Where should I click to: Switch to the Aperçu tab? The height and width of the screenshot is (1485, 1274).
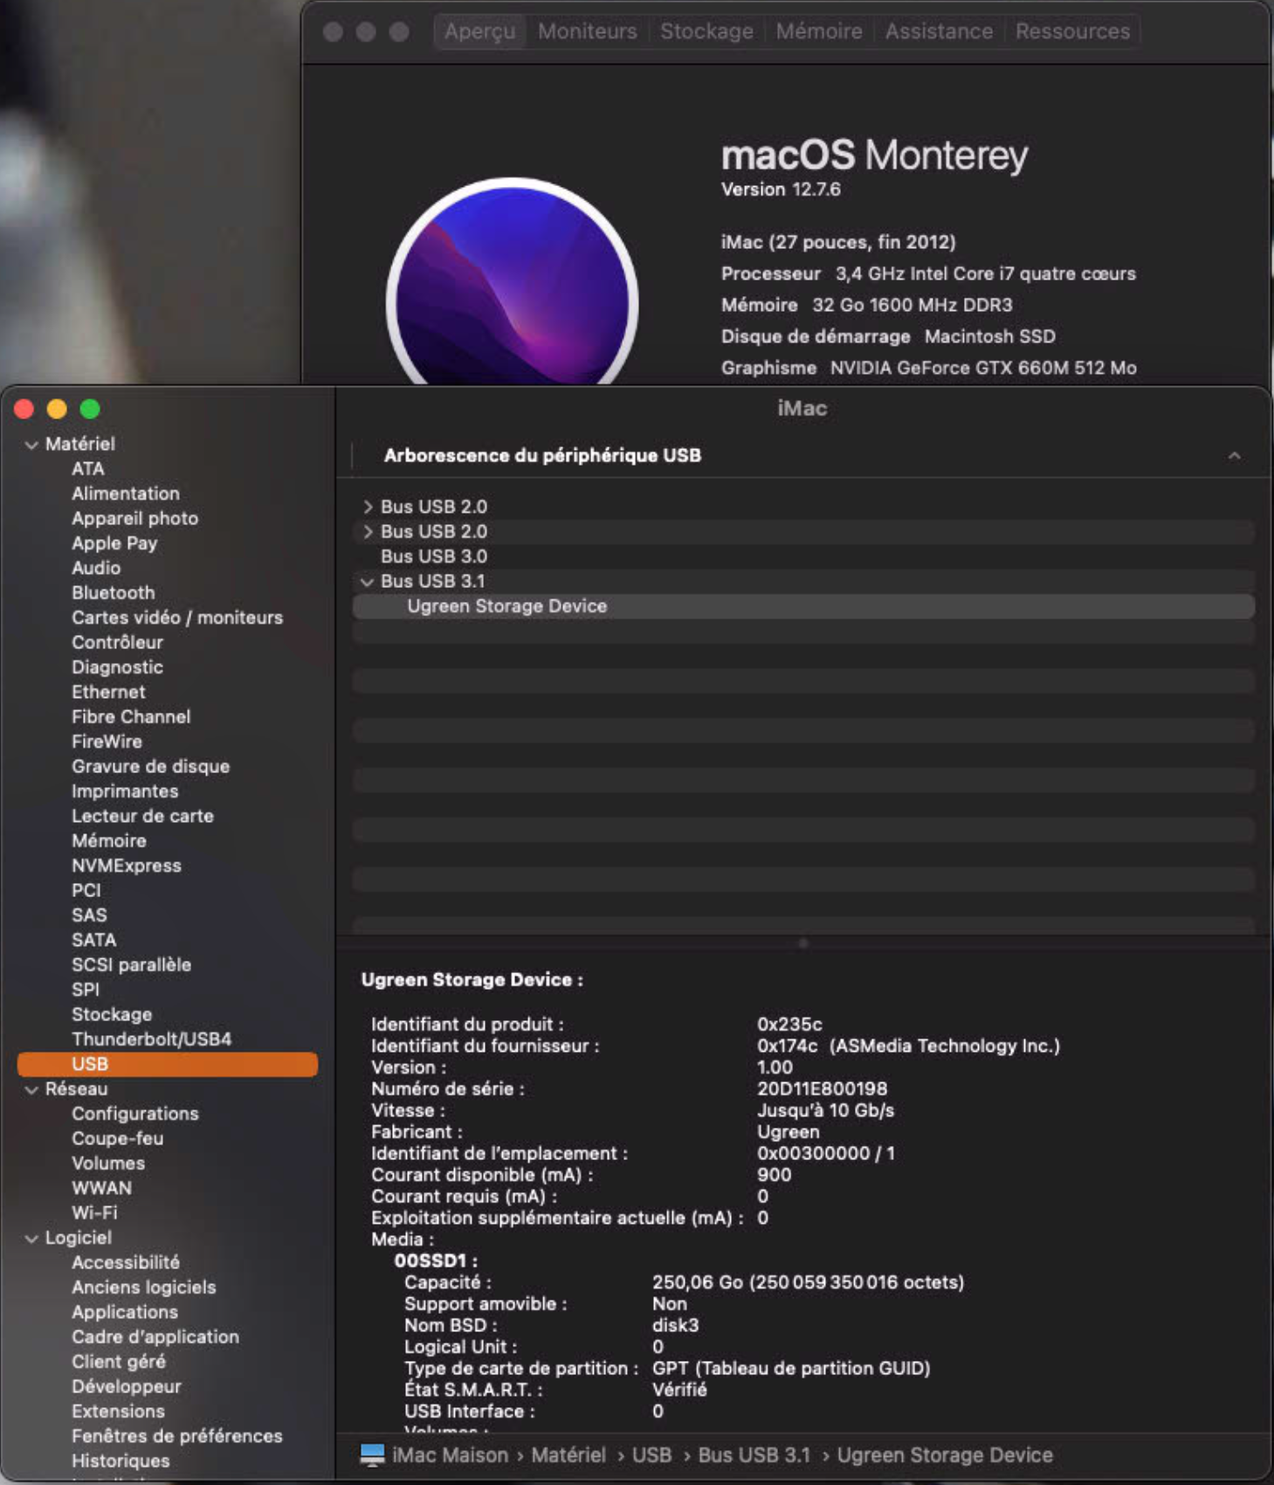tap(479, 31)
